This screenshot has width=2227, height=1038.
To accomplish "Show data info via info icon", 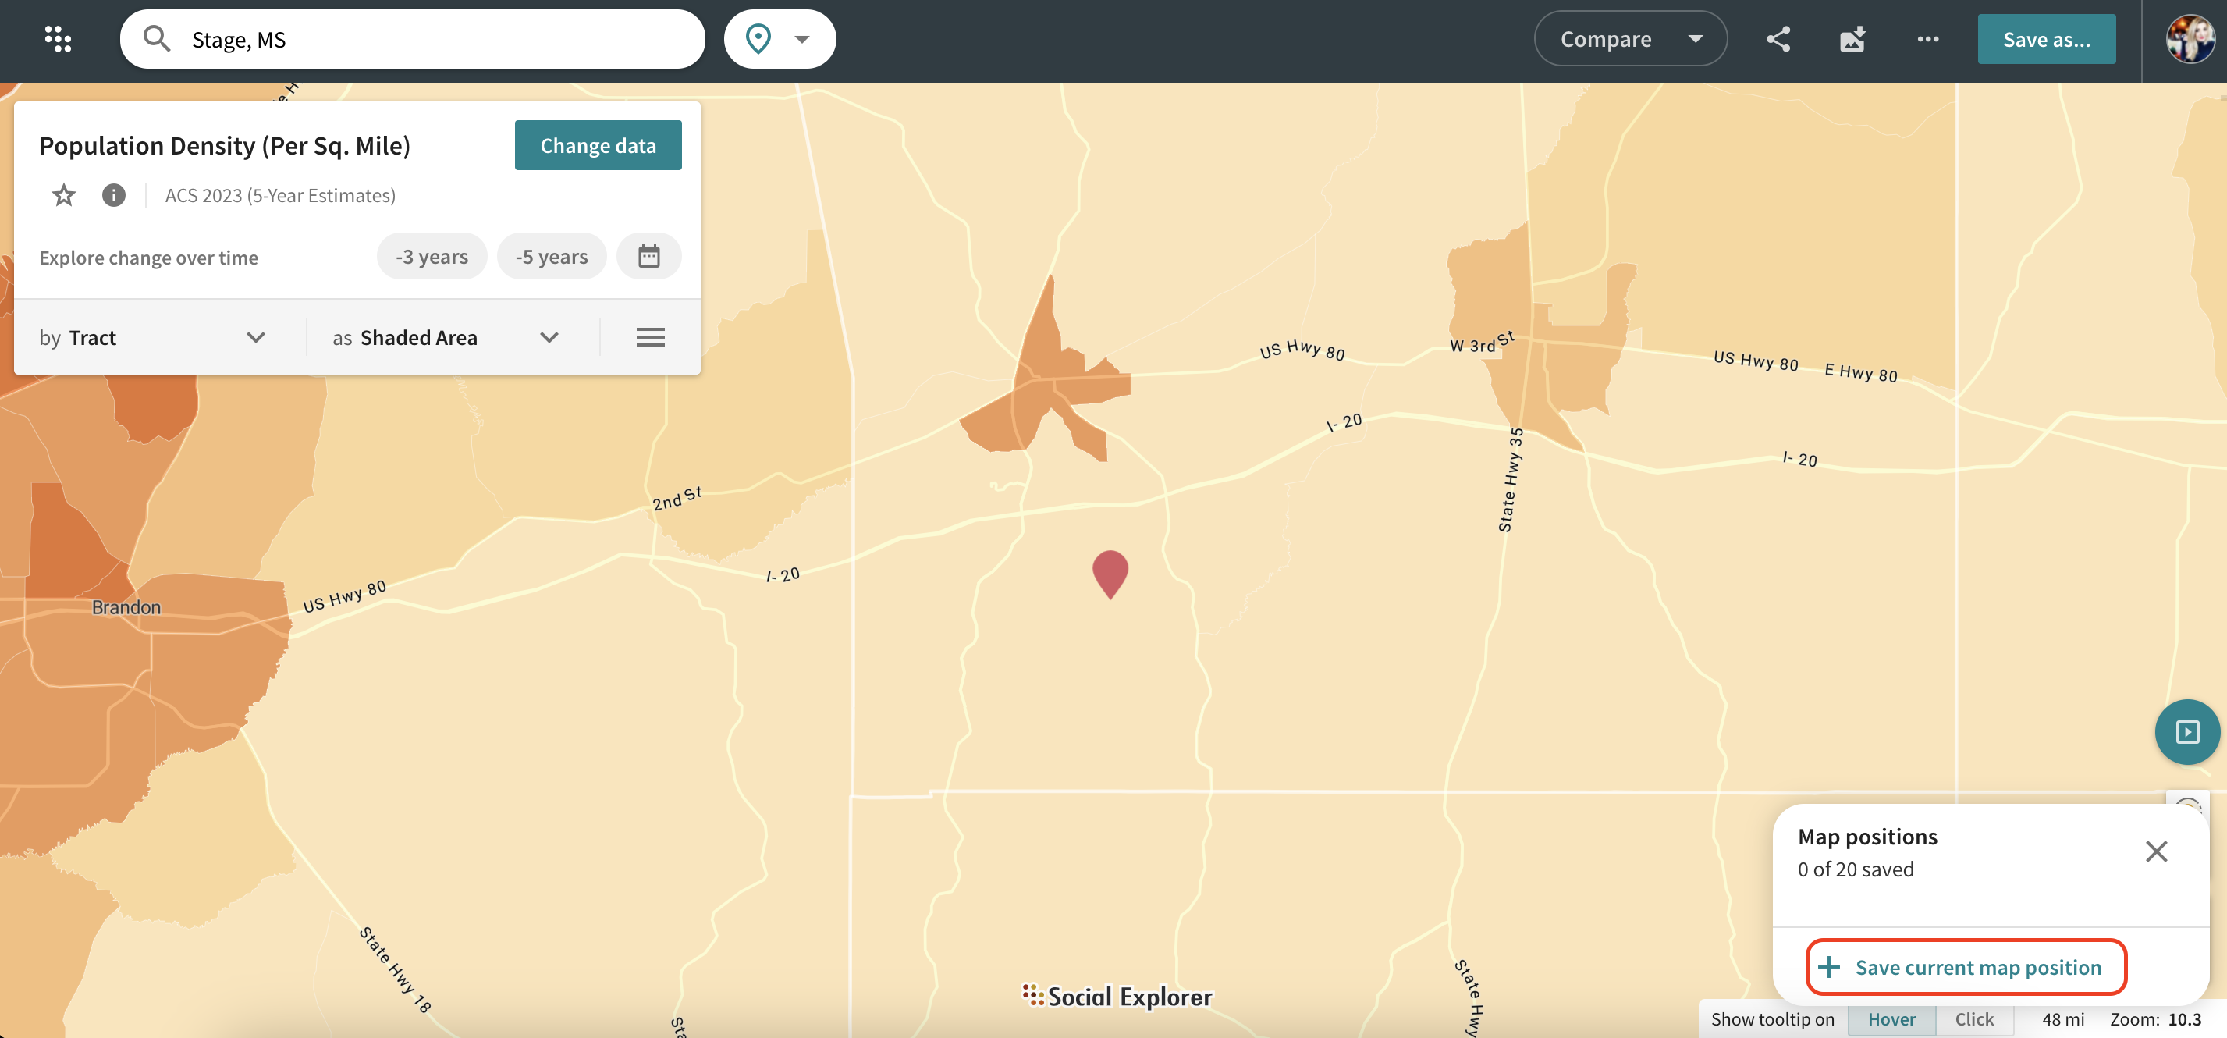I will [113, 195].
